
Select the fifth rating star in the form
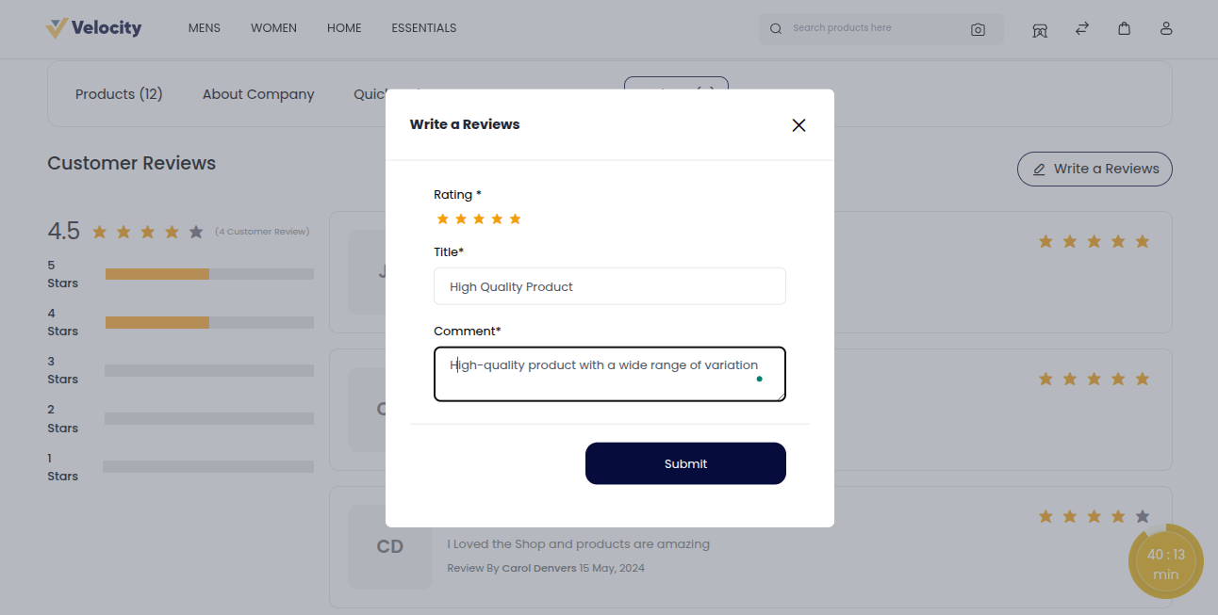point(515,218)
